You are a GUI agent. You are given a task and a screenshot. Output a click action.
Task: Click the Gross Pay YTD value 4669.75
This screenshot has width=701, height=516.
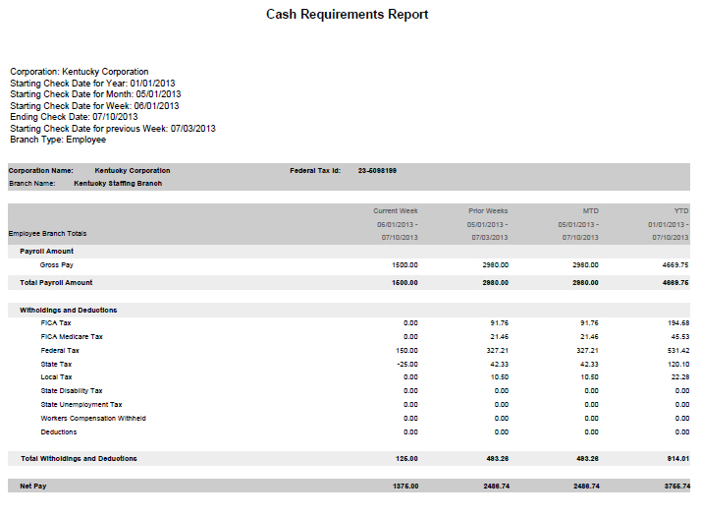675,265
